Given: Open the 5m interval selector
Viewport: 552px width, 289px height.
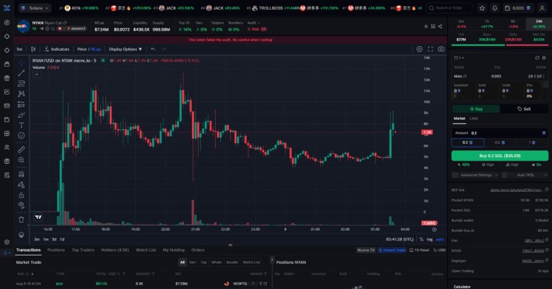Looking at the screenshot, I should point(19,49).
